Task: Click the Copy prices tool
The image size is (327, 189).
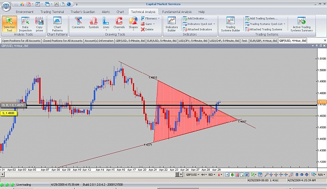Action: click(x=39, y=24)
